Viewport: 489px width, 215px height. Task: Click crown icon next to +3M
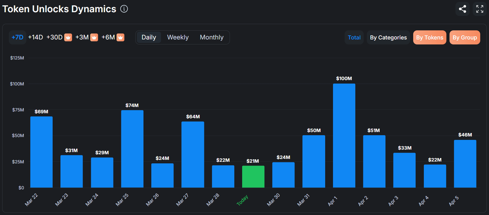point(94,38)
